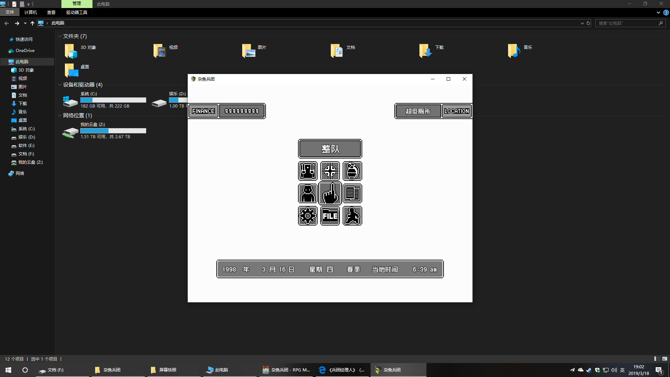Click the game date status bar
670x377 pixels.
(x=330, y=269)
